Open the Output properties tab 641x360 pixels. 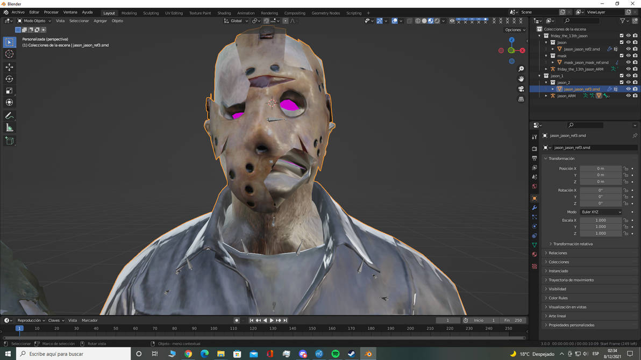pos(535,158)
